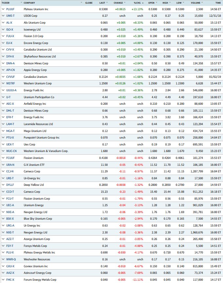Open the AL-X ticker link
This screenshot has width=223, height=283.
[9, 23]
